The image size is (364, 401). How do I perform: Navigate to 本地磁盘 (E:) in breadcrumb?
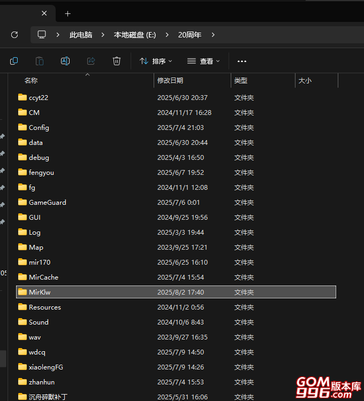[135, 35]
